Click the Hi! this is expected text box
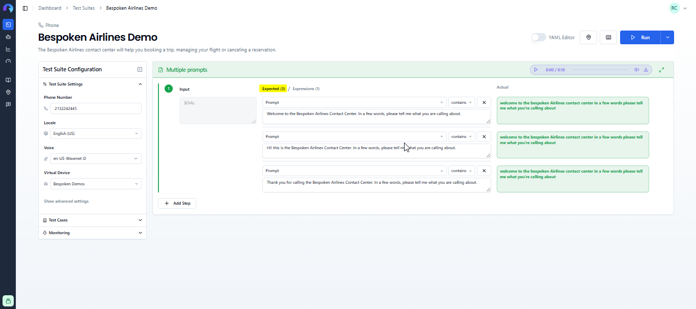This screenshot has width=696, height=309. click(377, 151)
